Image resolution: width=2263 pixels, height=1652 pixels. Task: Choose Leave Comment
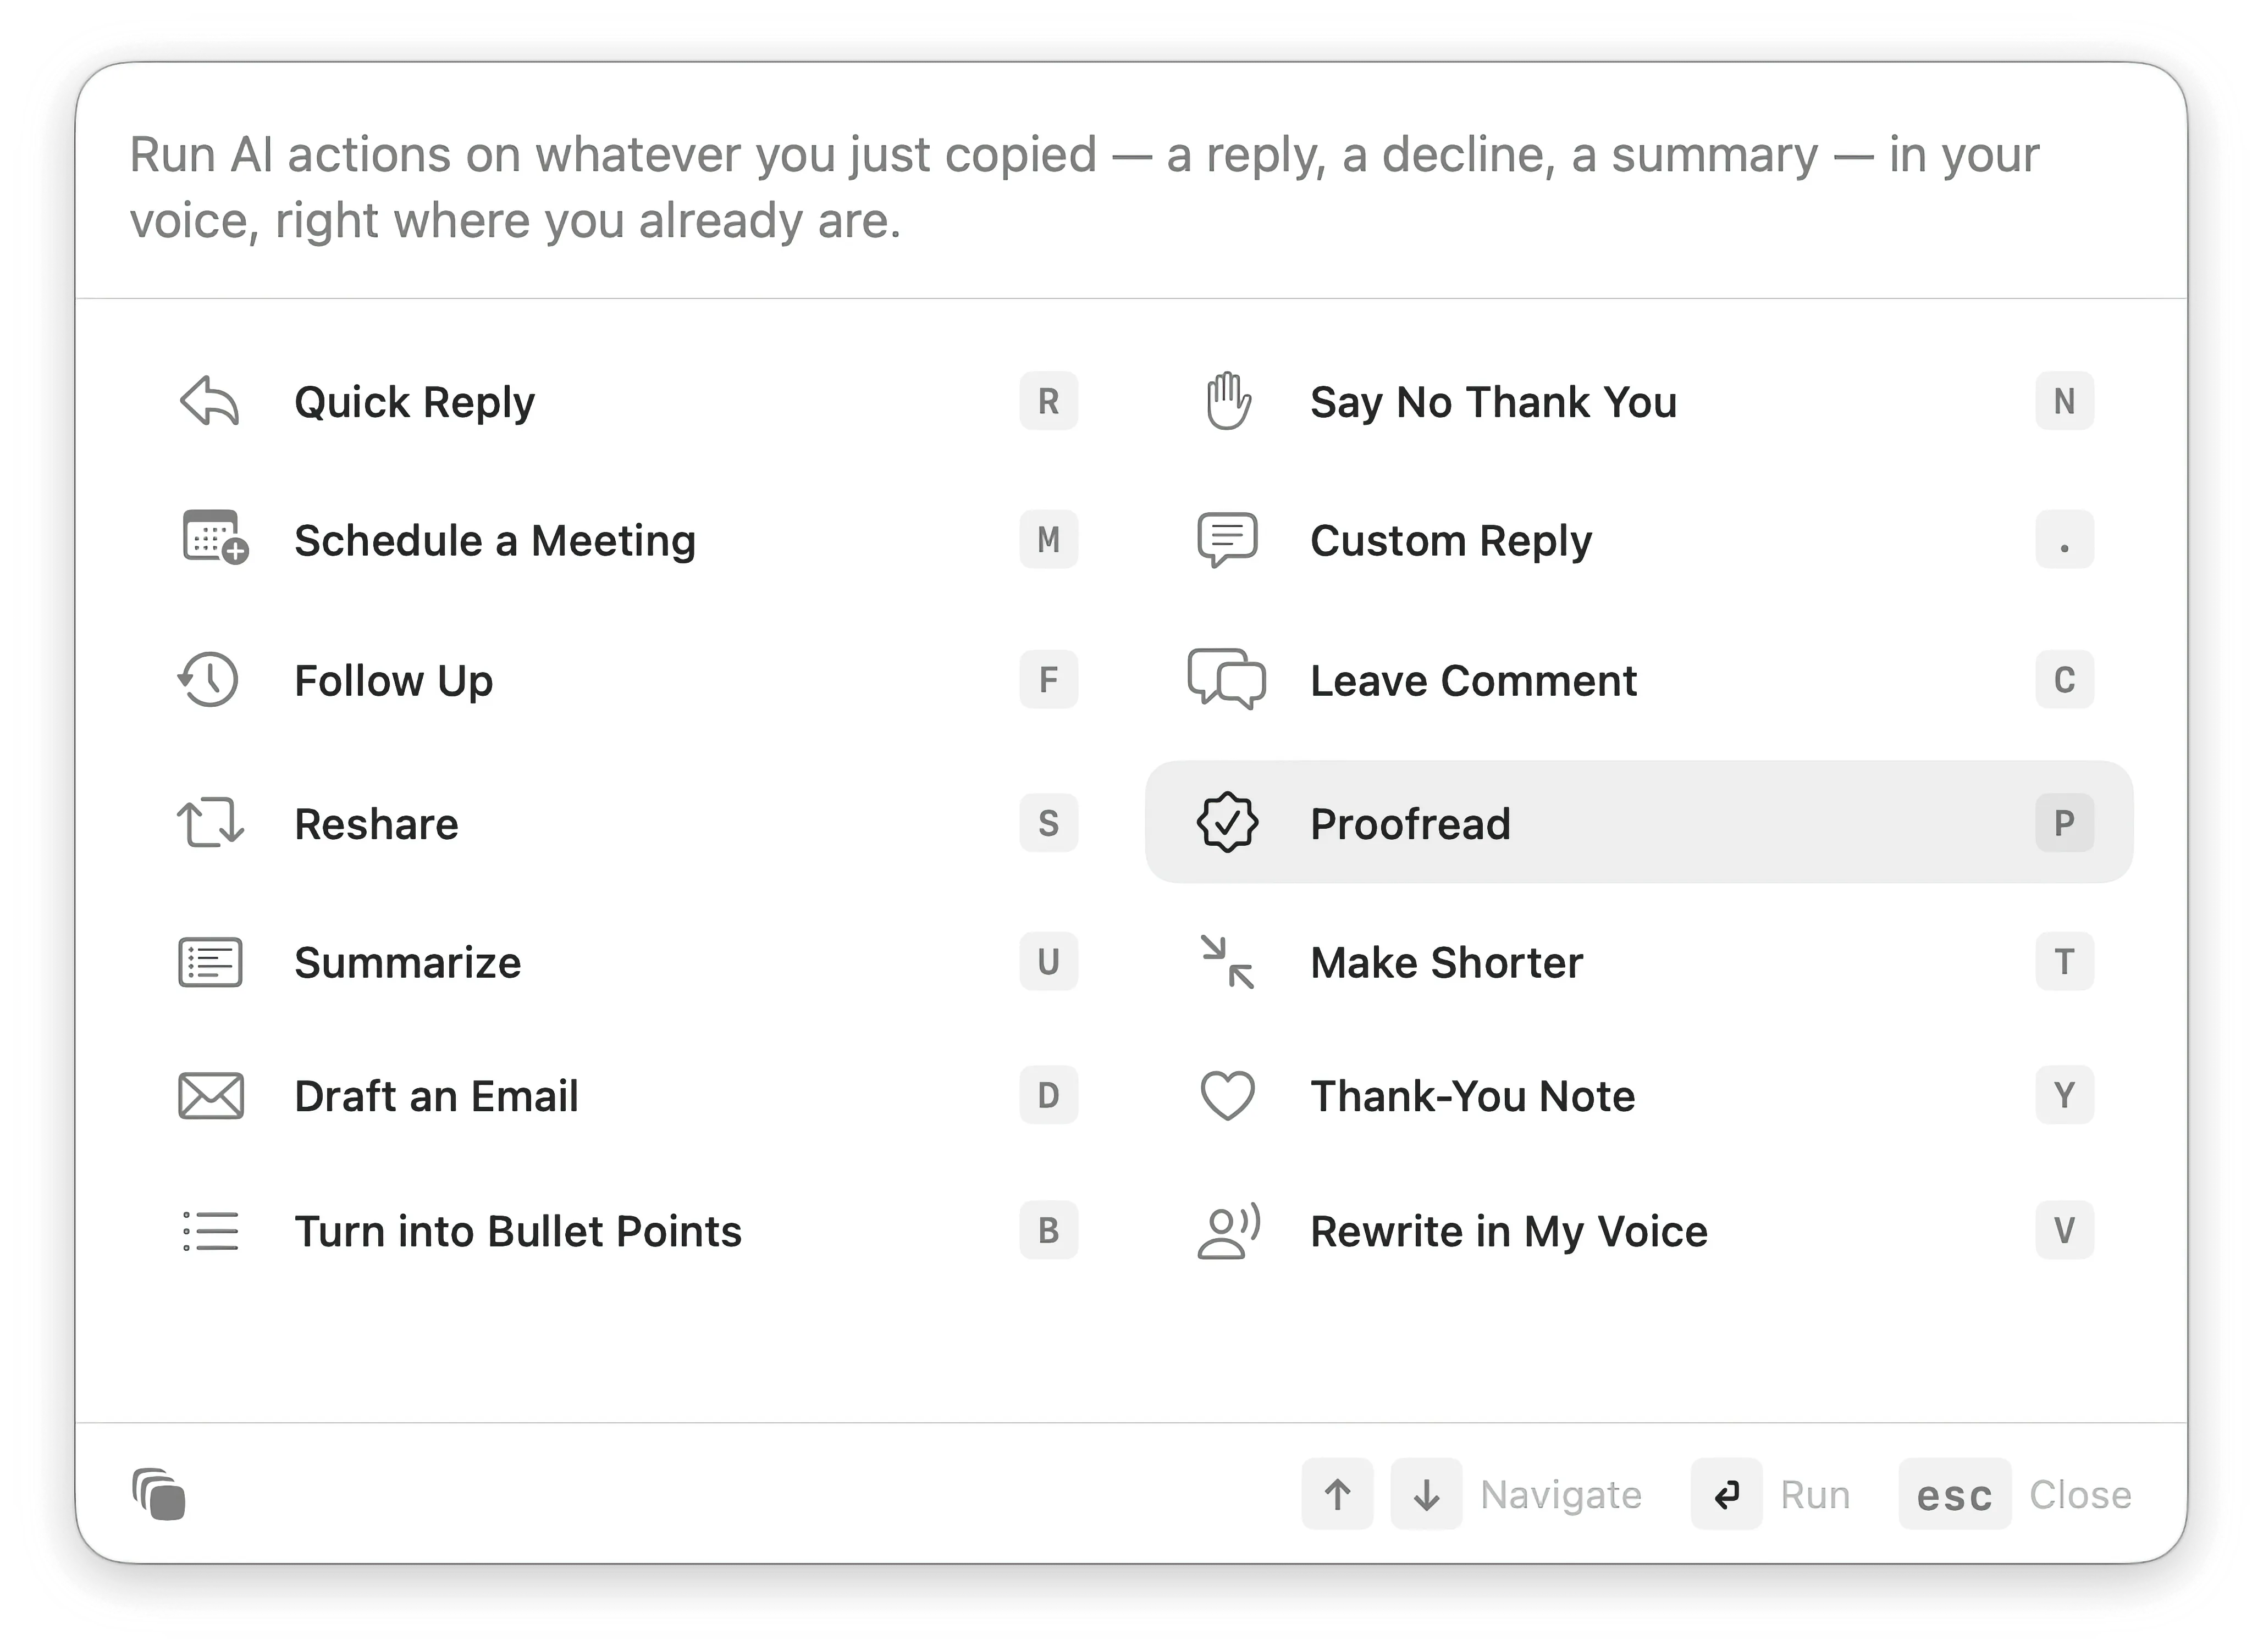pos(1640,680)
